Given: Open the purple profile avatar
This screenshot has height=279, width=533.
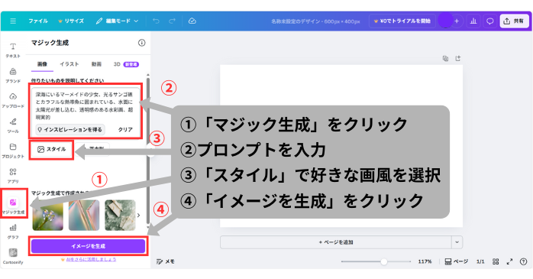Looking at the screenshot, I should (x=445, y=21).
